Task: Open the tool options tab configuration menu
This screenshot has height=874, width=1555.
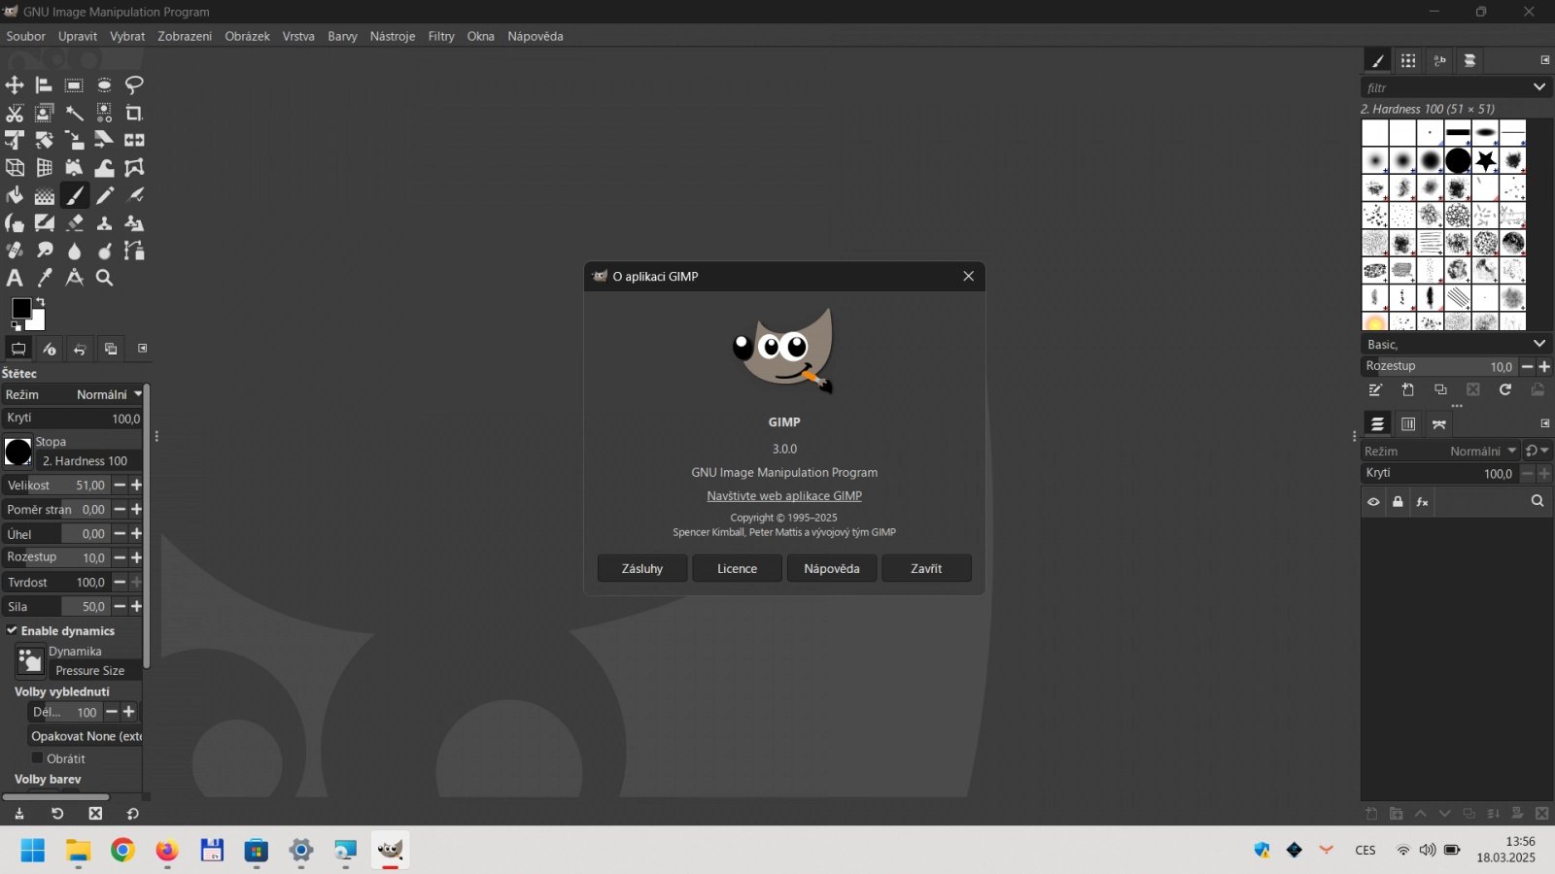Action: pos(142,348)
